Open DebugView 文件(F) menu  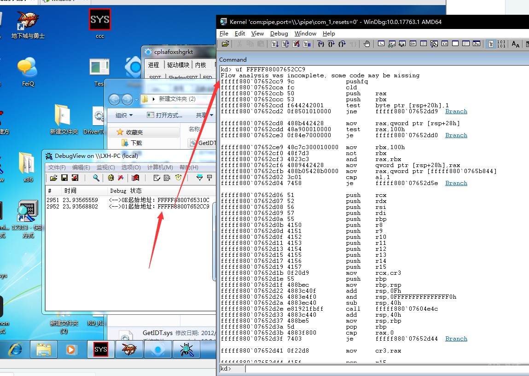tap(57, 167)
